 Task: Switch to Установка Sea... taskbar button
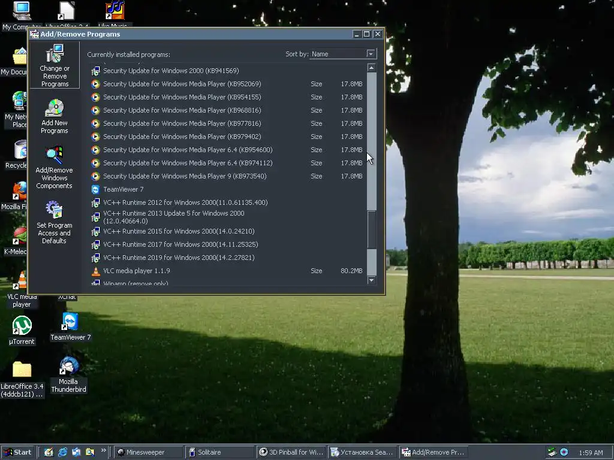tap(362, 452)
